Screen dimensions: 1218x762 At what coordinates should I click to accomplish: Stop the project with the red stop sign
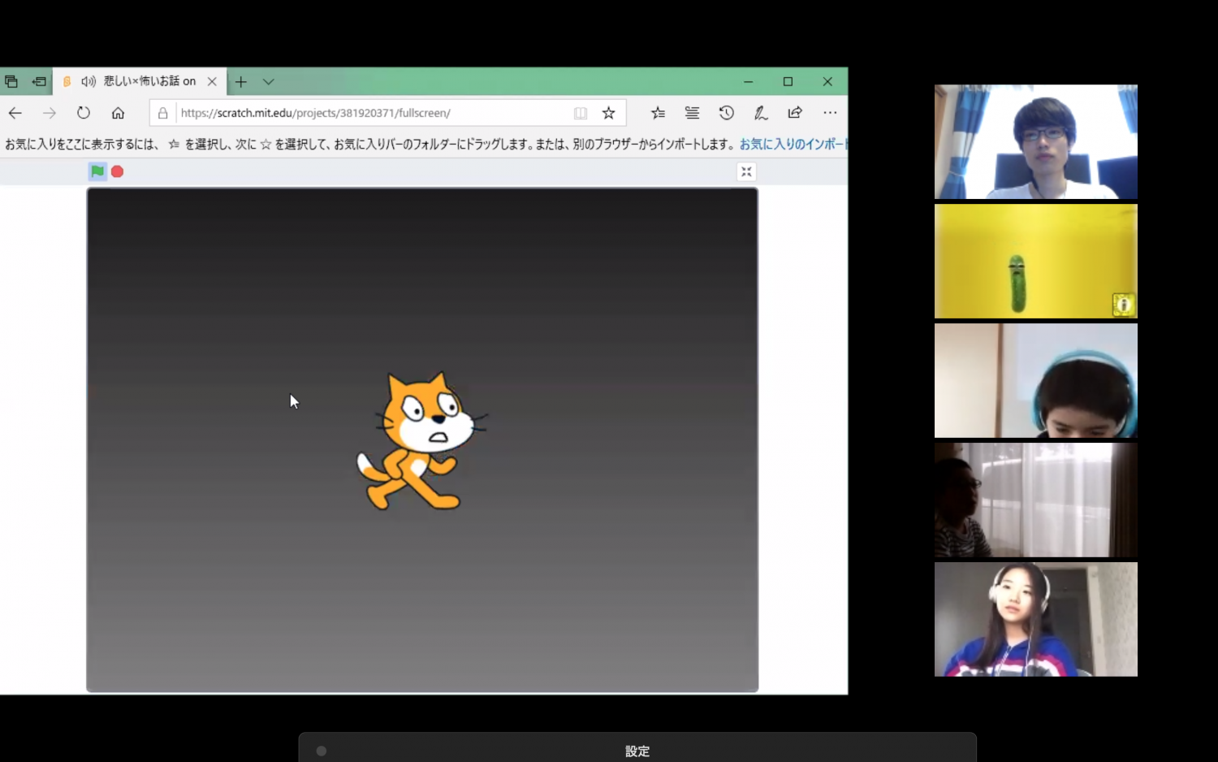tap(117, 171)
